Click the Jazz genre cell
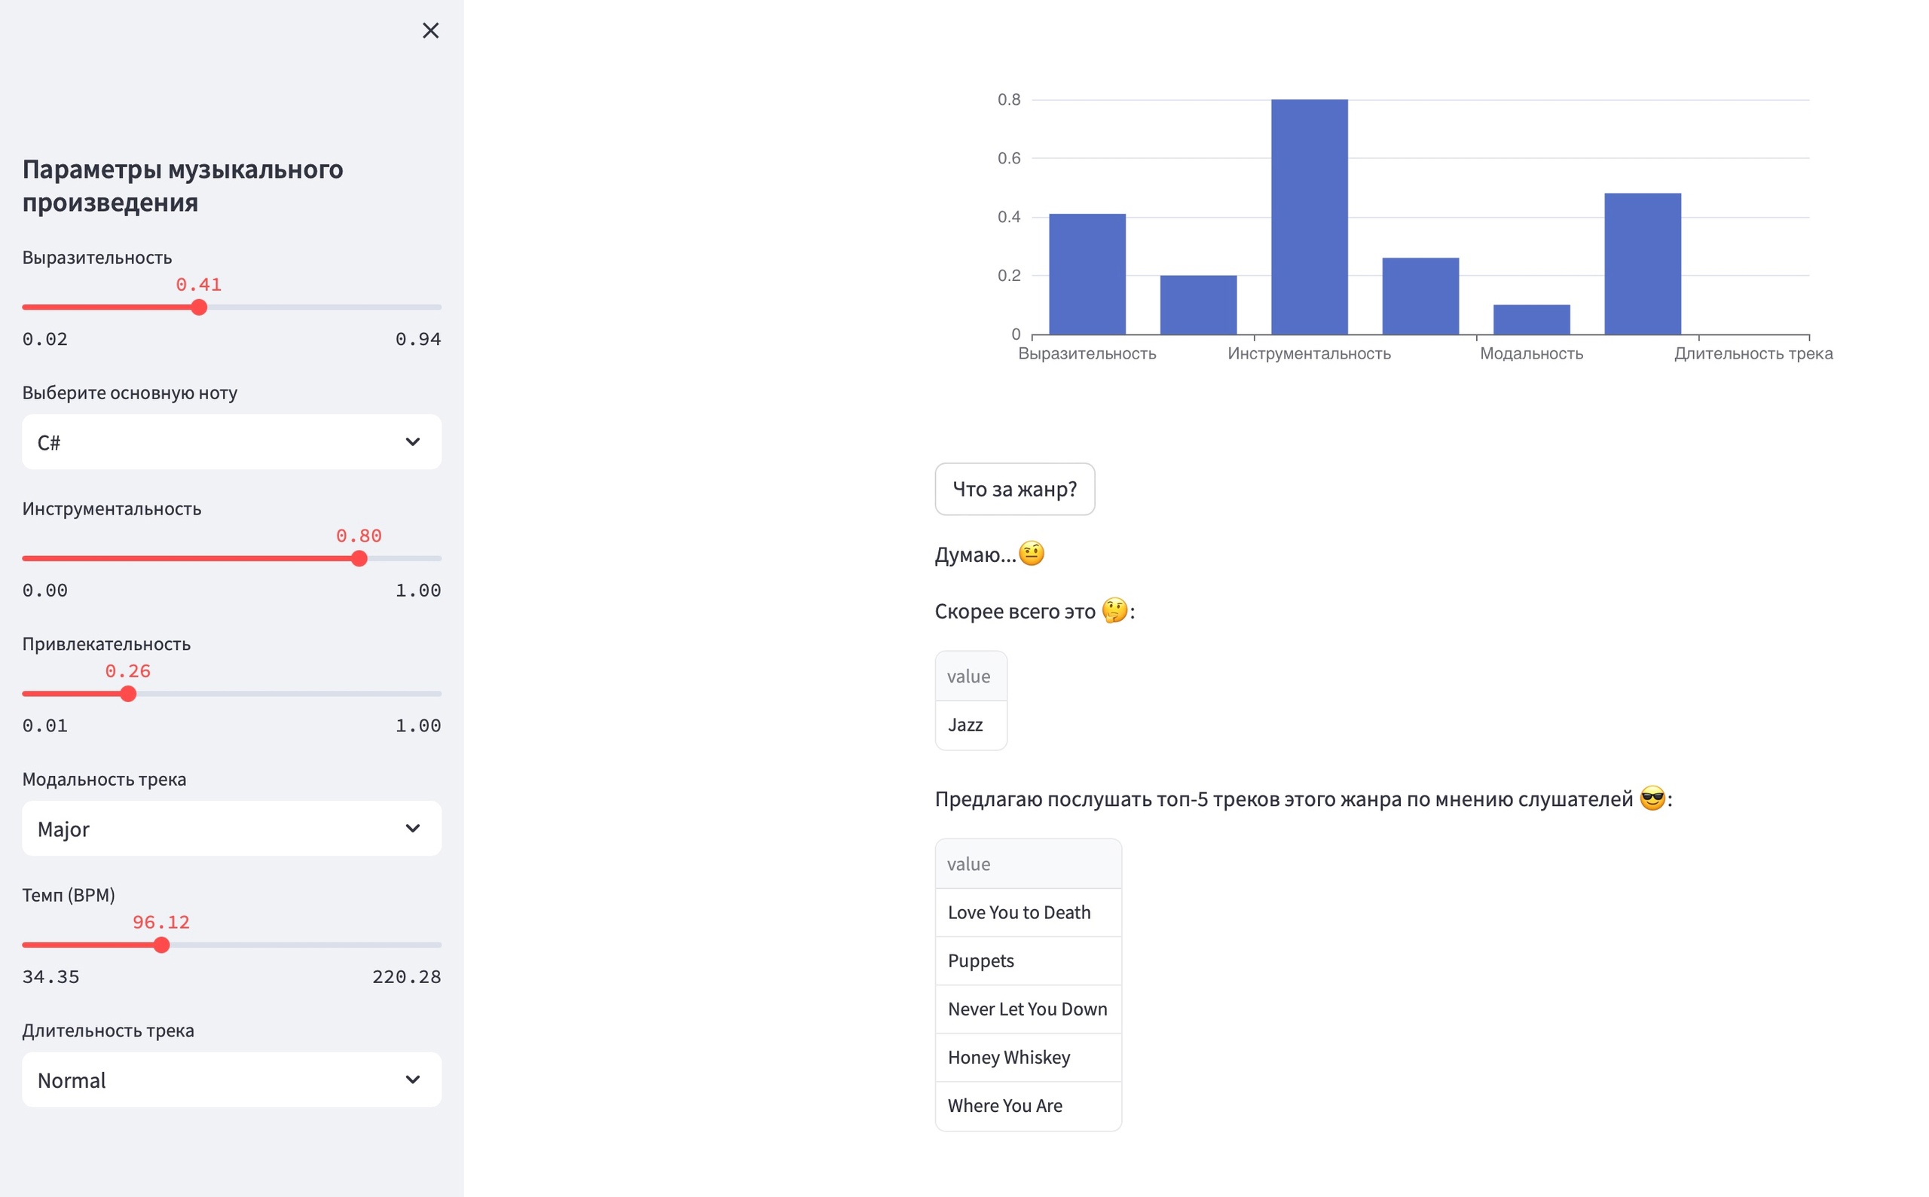This screenshot has width=1929, height=1197. [x=971, y=725]
